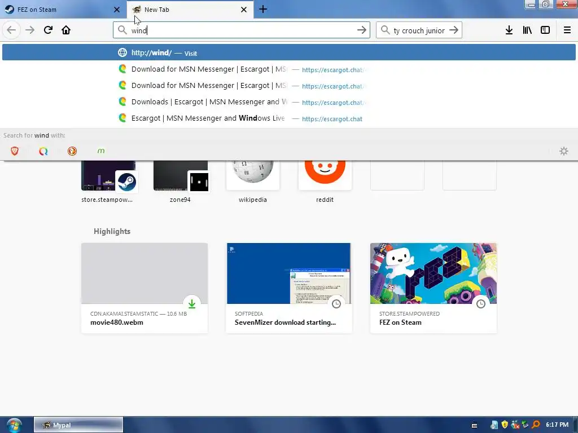Click the 'STORE.STEAMPOWERED' source label
Screen dimensions: 578x433
pos(410,313)
